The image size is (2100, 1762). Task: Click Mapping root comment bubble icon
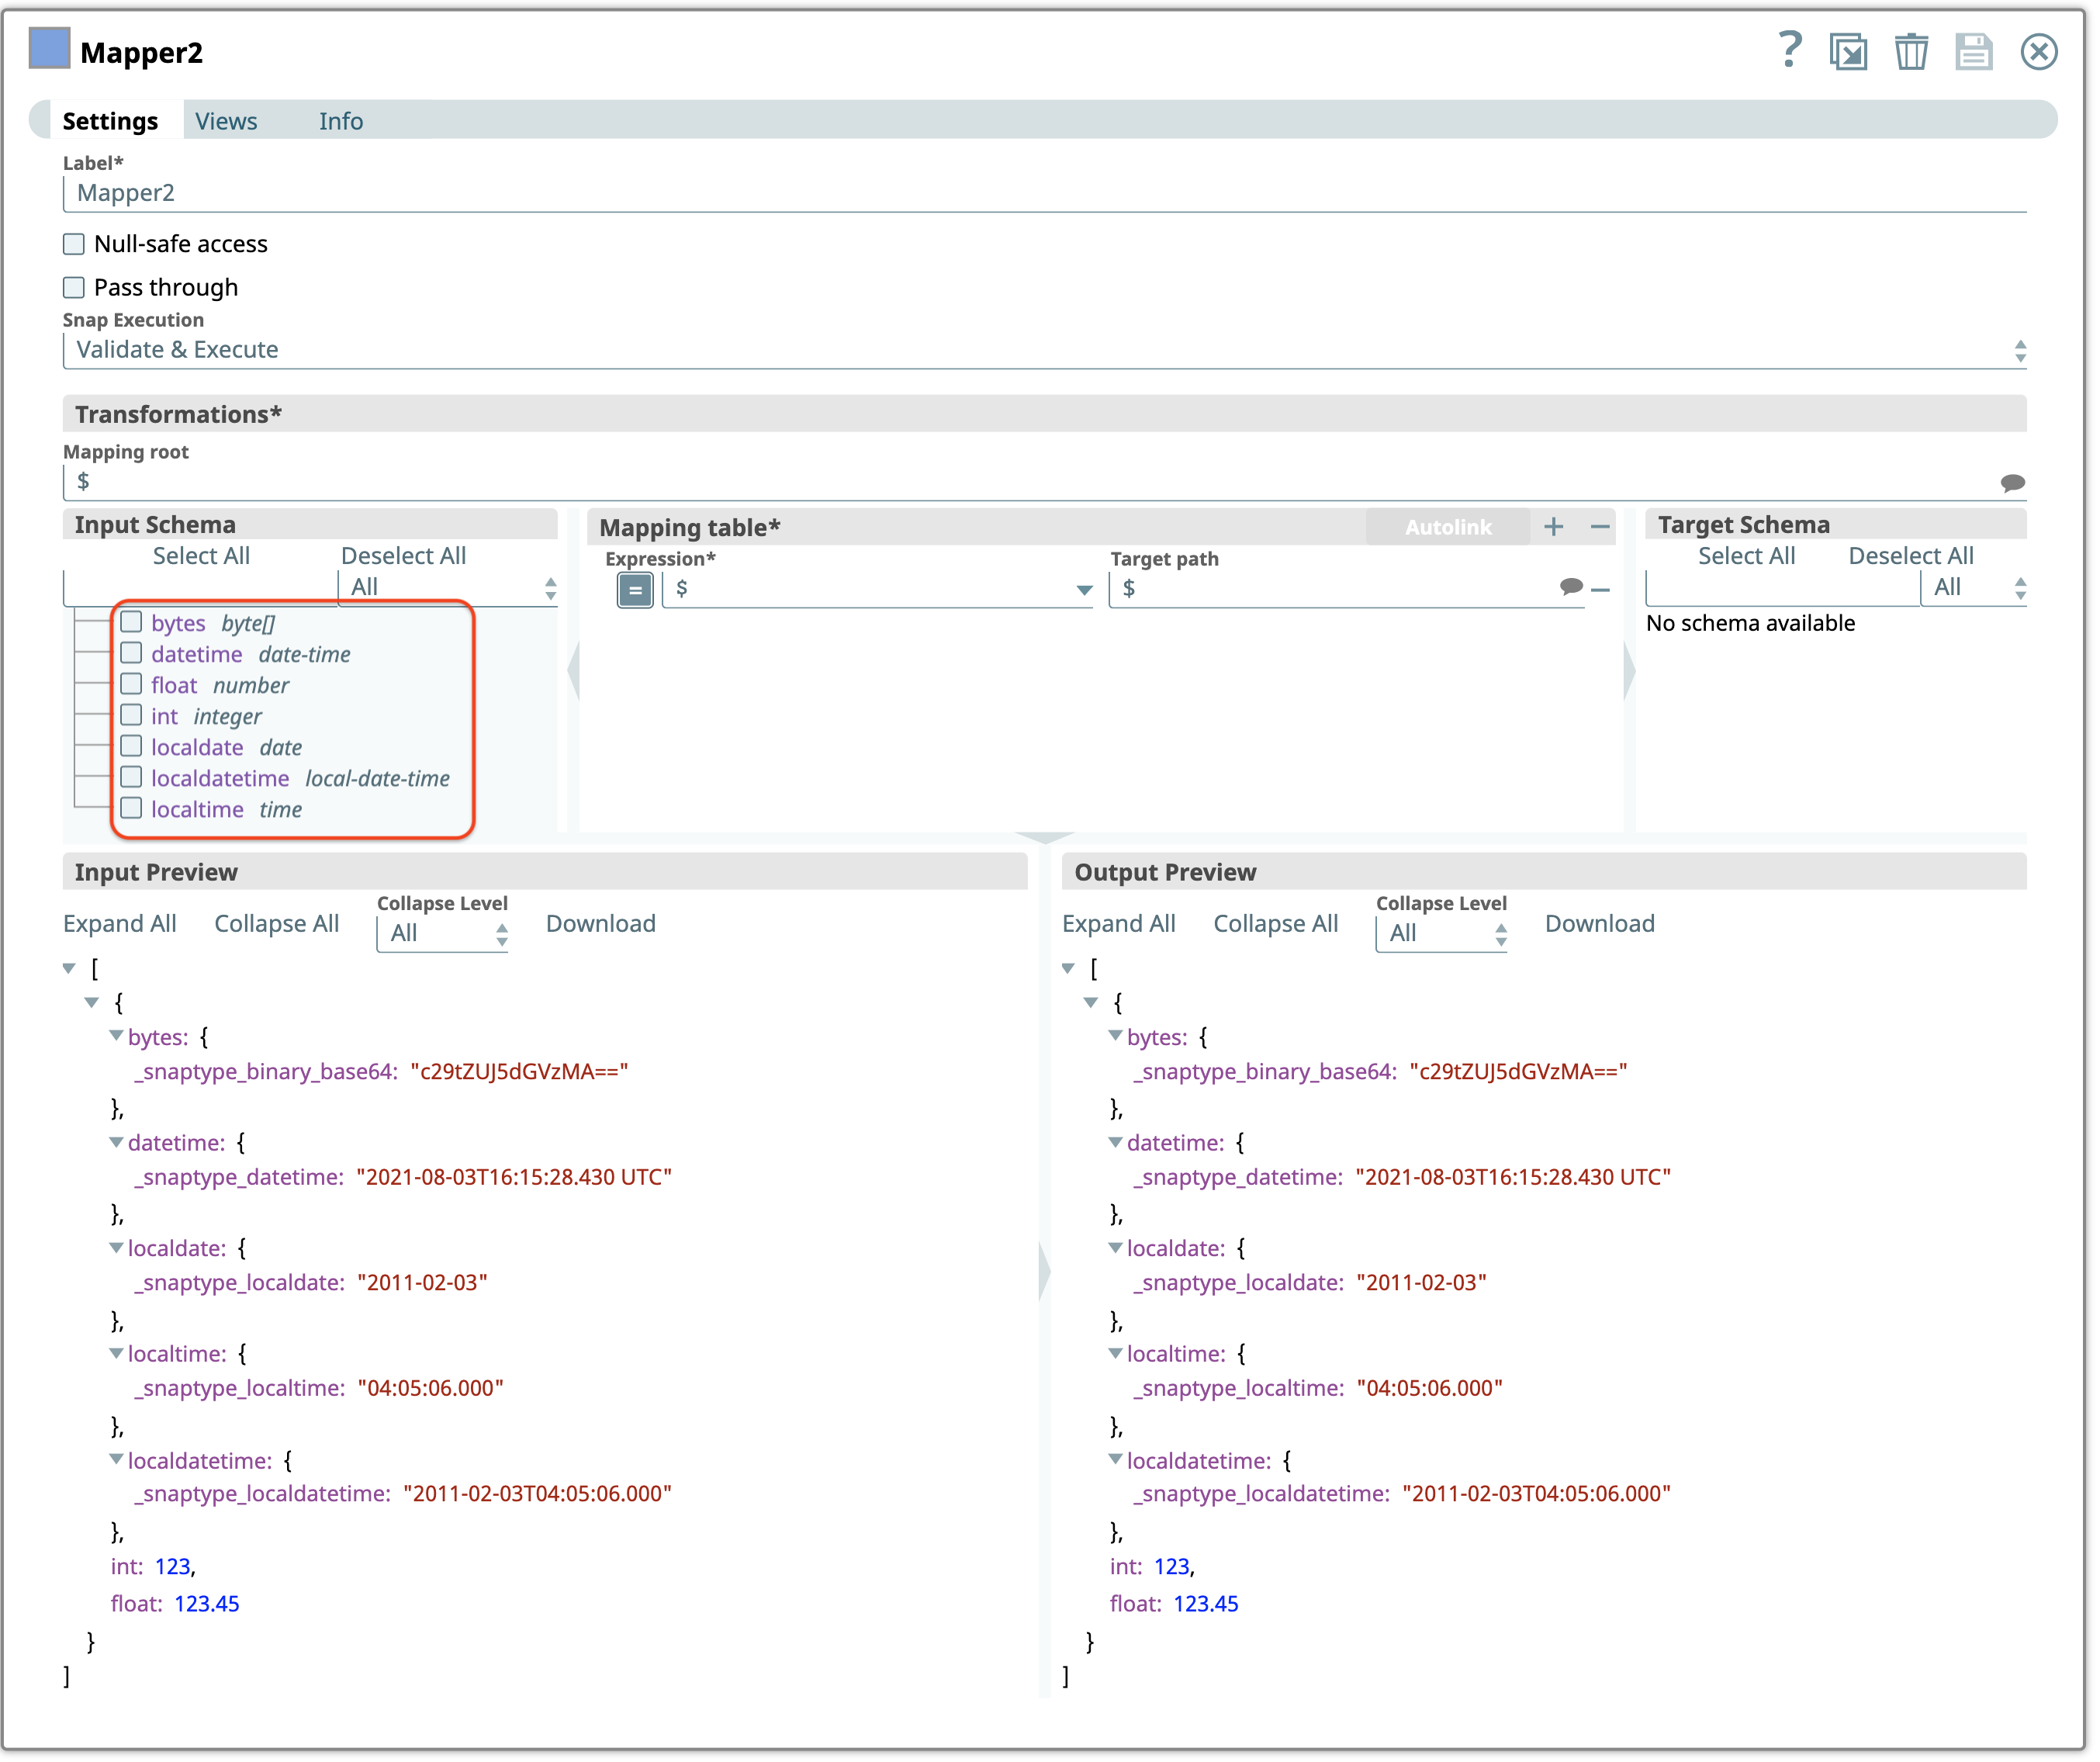point(2012,483)
